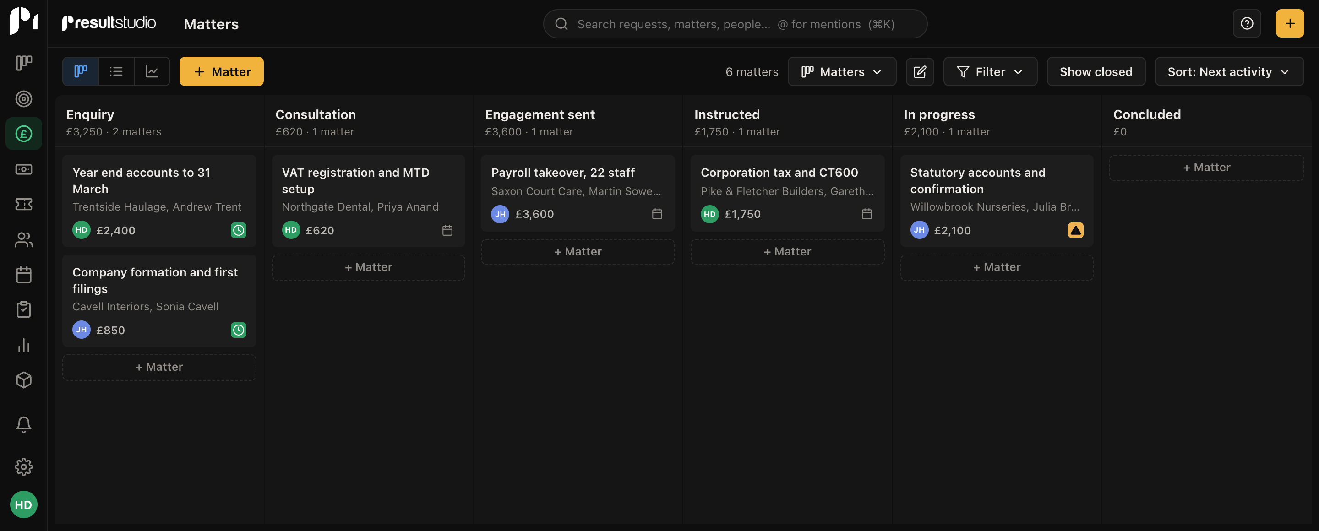Open the calendar icon in sidebar
Screen dimensions: 1319x531
(x=23, y=275)
